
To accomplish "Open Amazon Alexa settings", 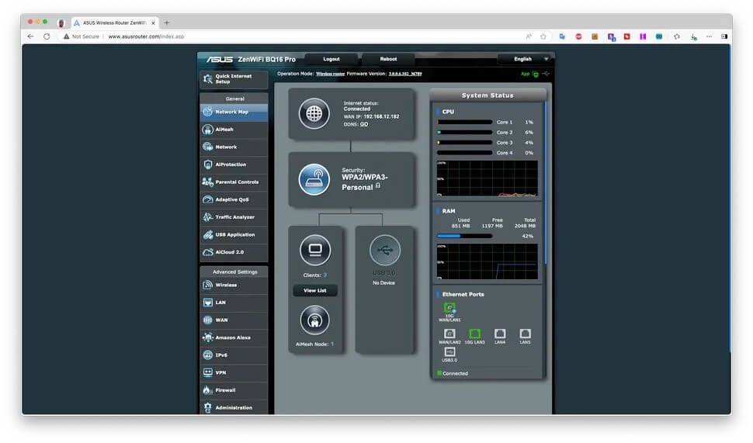I will tap(234, 338).
